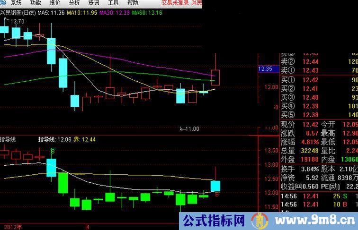
Task: Open the 分析 menu
Action: tap(74, 3)
